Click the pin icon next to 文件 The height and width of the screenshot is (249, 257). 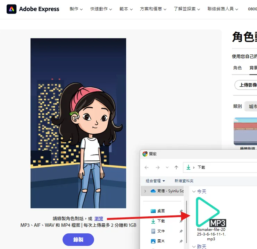[x=181, y=231]
